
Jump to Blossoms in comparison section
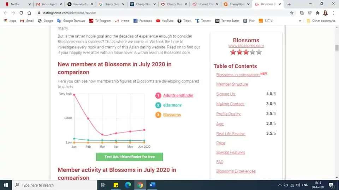238,75
